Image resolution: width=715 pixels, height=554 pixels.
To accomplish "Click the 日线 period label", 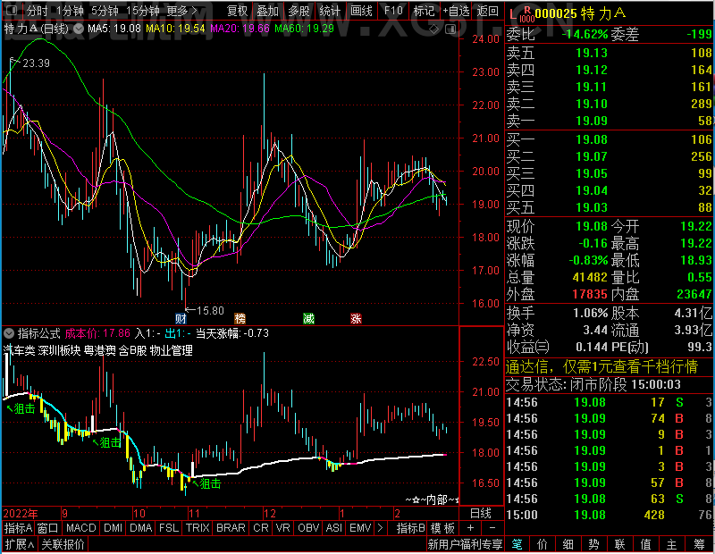I will point(481,513).
